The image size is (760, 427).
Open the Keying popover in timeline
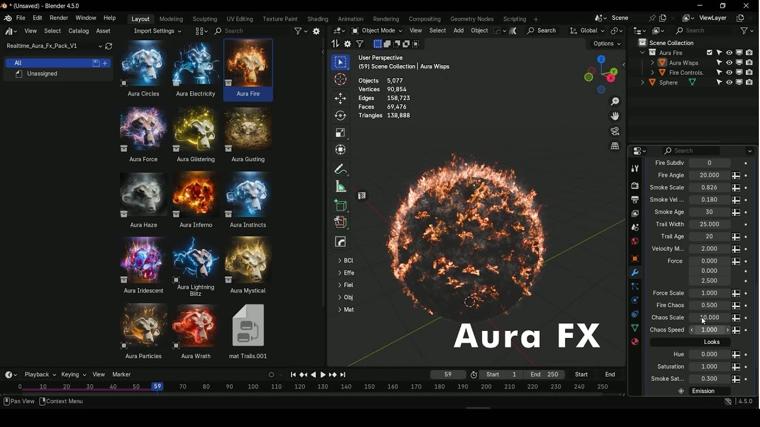point(74,374)
